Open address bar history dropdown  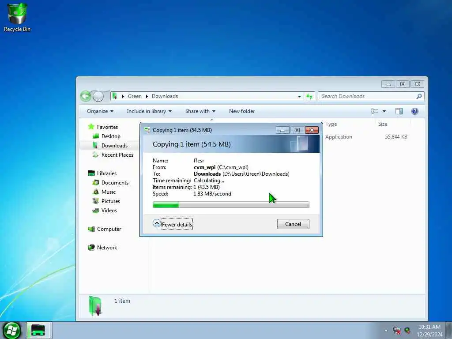pos(299,96)
